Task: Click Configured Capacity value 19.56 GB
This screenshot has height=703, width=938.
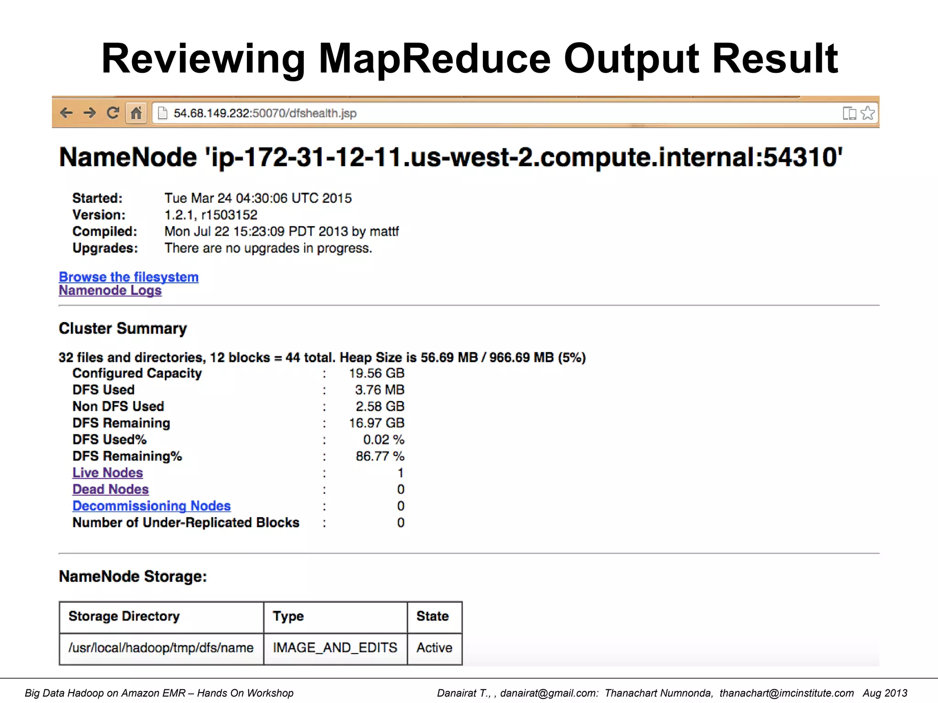Action: 376,373
